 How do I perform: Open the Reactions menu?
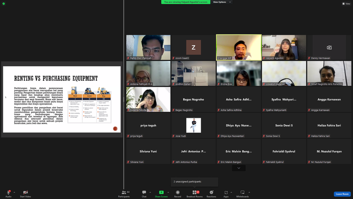[x=211, y=193]
